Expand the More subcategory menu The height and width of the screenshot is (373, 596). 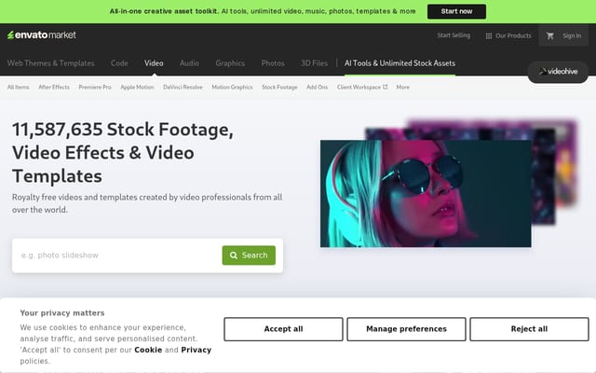(x=403, y=87)
